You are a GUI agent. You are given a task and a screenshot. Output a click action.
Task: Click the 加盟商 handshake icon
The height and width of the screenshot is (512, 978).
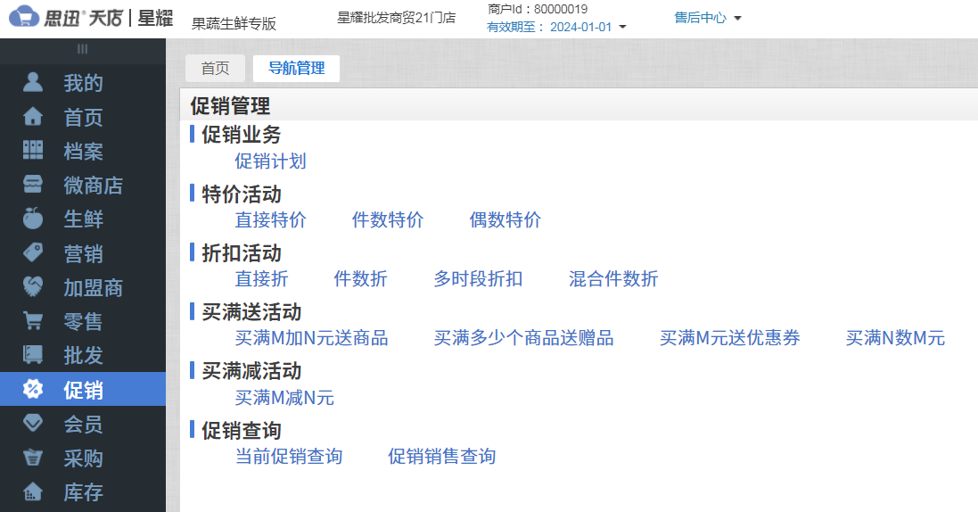(33, 286)
